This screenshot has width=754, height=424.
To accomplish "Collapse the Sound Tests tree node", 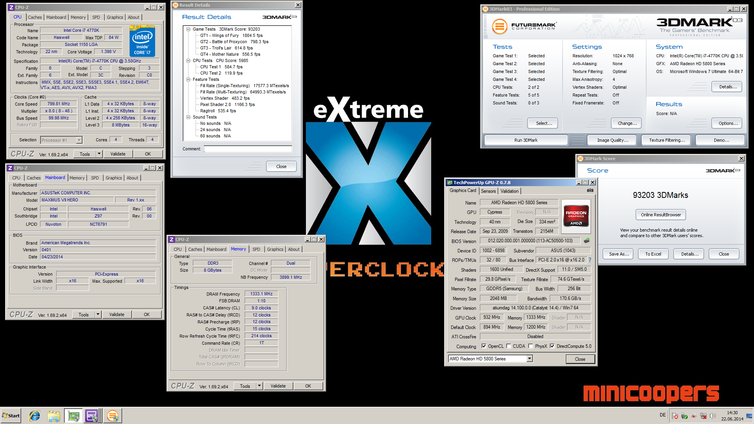I will (188, 117).
